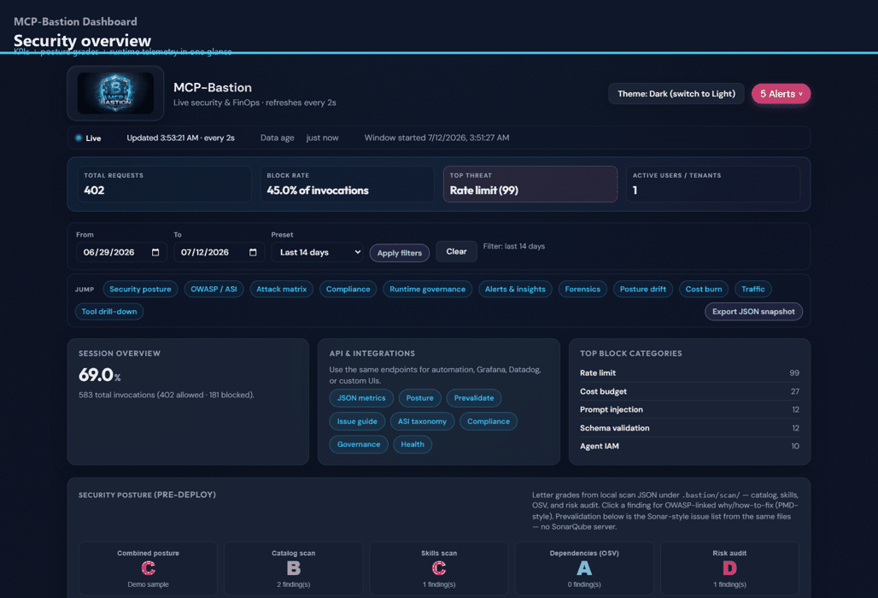Jump to Compliance section in jump bar
The height and width of the screenshot is (598, 878).
pyautogui.click(x=348, y=290)
